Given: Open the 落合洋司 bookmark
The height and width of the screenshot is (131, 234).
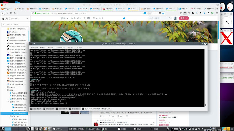Looking at the screenshot, I should (19, 122).
